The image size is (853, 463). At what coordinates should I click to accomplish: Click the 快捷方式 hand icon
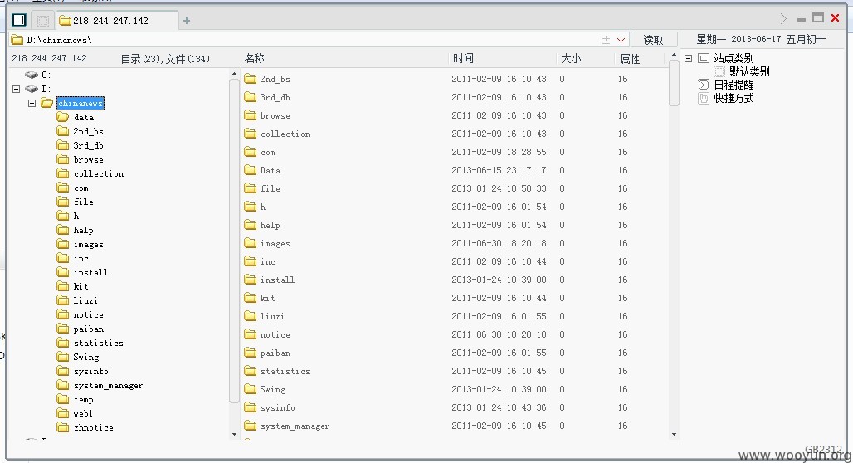pos(704,98)
